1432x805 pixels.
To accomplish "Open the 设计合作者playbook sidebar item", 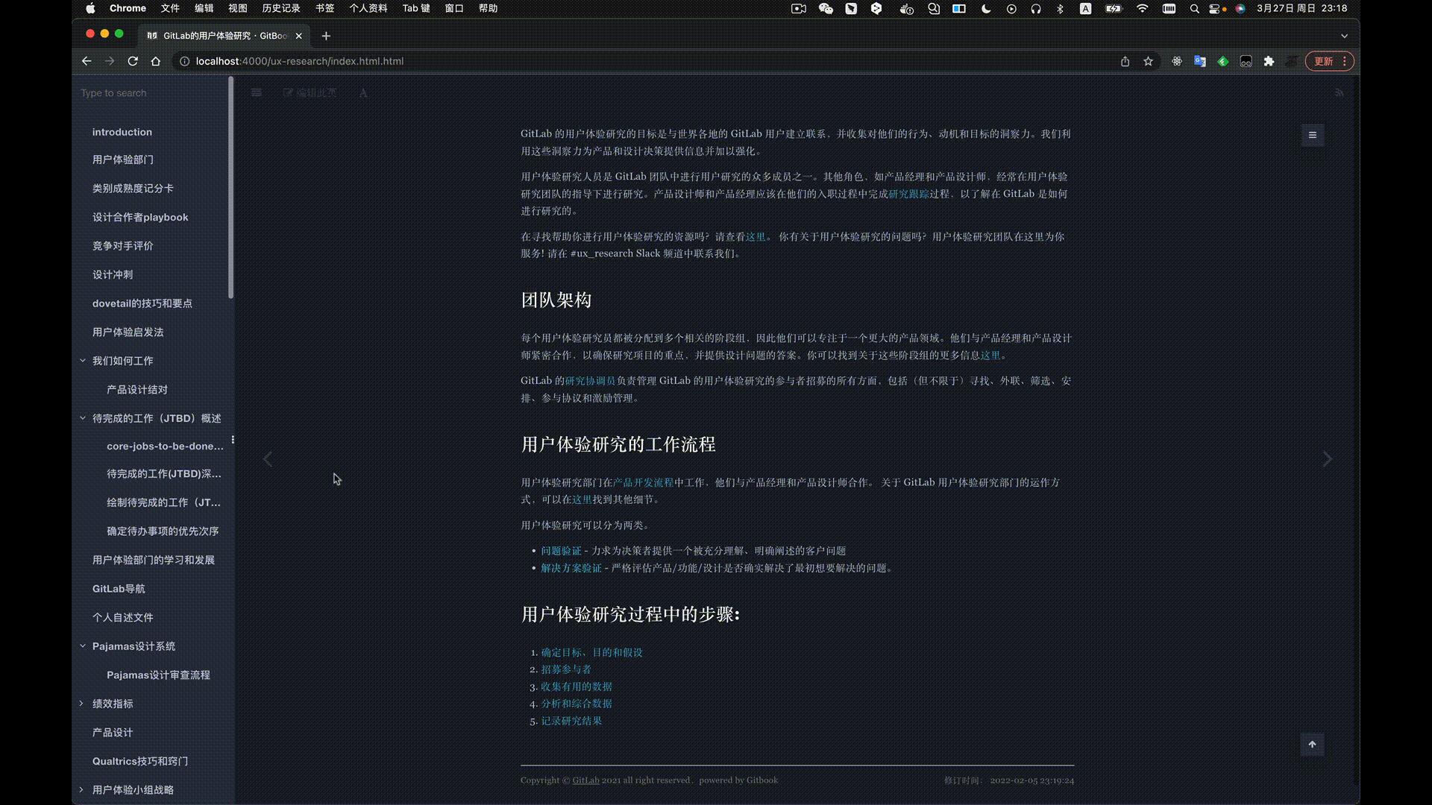I will pos(140,218).
